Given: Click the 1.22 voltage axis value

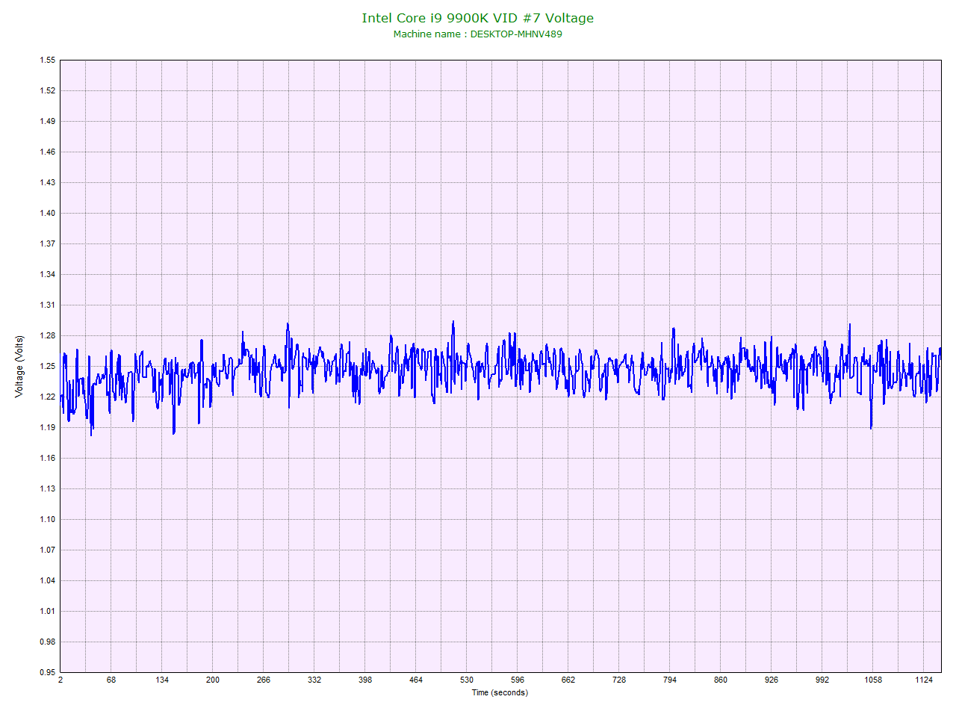Looking at the screenshot, I should pyautogui.click(x=48, y=397).
